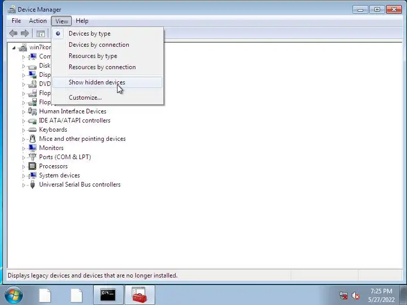This screenshot has height=305, width=407.
Task: Select Resources by connection view option
Action: point(107,67)
